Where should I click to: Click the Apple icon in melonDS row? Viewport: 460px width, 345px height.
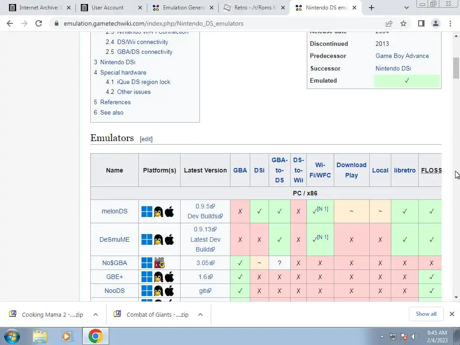tap(169, 211)
